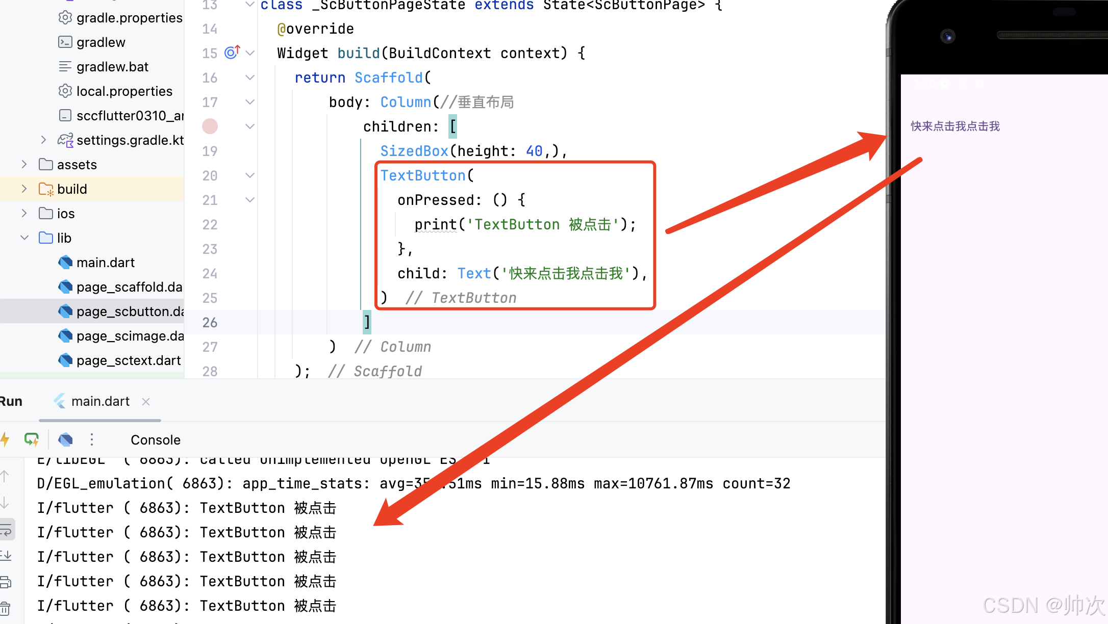
Task: Click the Run tool window label
Action: (11, 402)
